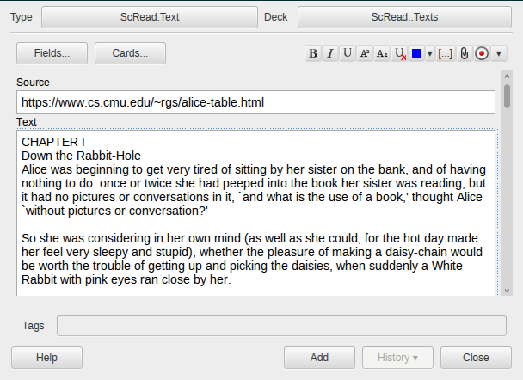
Task: Click the 'Down the Rabbit-Hole' heading line
Action: [x=81, y=156]
